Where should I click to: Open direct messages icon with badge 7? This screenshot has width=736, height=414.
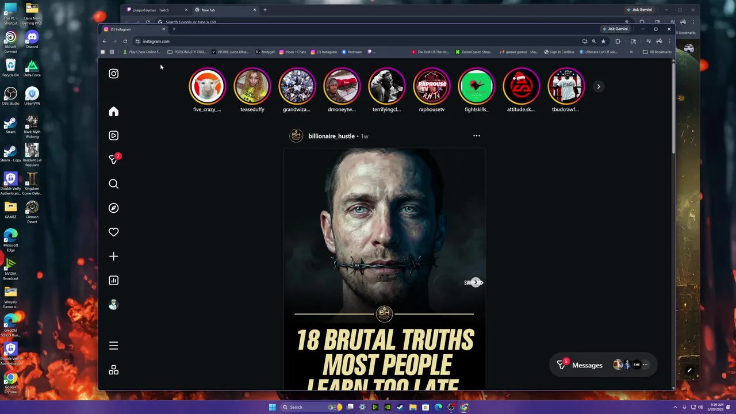113,159
